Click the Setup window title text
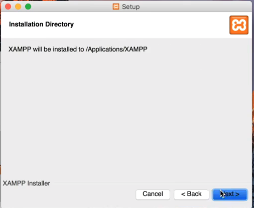 [131, 7]
